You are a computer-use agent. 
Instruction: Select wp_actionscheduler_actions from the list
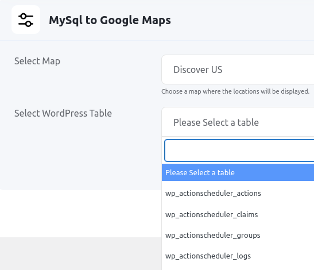click(238, 194)
